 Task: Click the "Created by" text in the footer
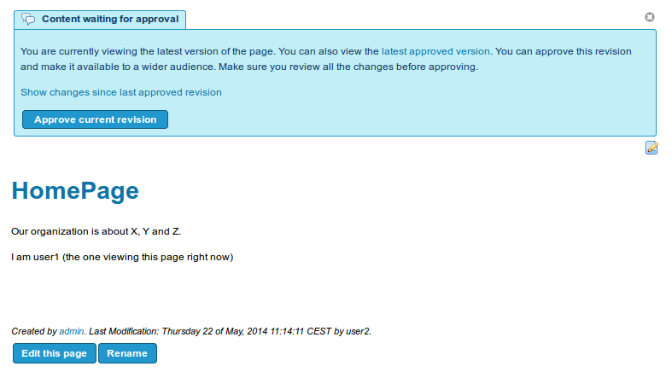click(34, 331)
